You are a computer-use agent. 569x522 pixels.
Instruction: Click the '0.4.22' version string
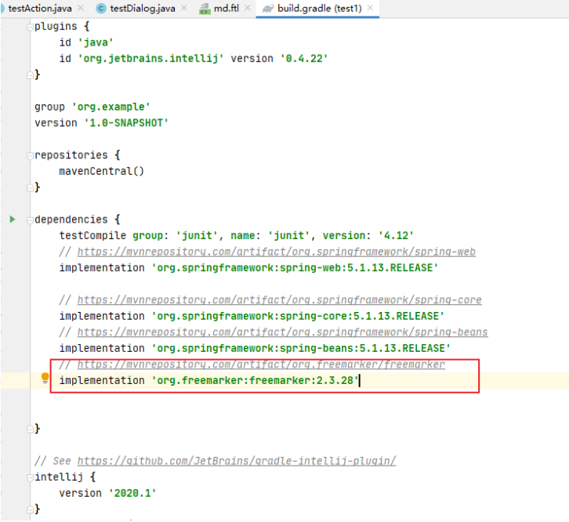point(304,59)
